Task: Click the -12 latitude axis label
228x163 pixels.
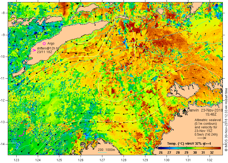Action: 3,100
